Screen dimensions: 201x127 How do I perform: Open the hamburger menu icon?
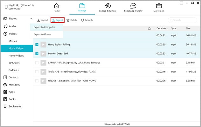(x=182, y=3)
